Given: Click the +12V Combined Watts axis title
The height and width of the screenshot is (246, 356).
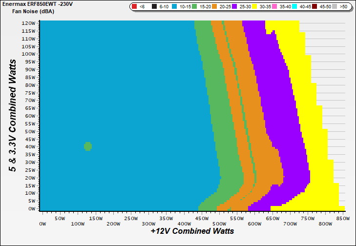Looking at the screenshot, I should coord(192,231).
